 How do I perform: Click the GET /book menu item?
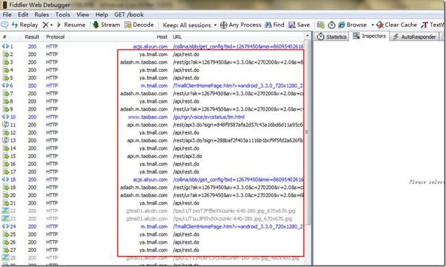129,14
